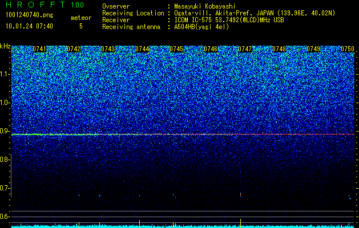Click the 0.8 frequency axis label
The image size is (359, 228).
coord(5,160)
